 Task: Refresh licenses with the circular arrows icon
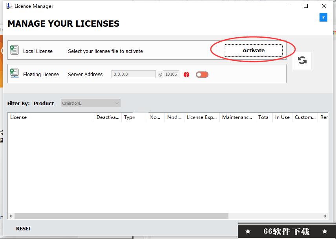coord(302,60)
